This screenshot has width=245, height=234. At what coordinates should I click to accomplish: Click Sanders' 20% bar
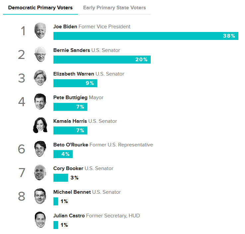pyautogui.click(x=102, y=60)
